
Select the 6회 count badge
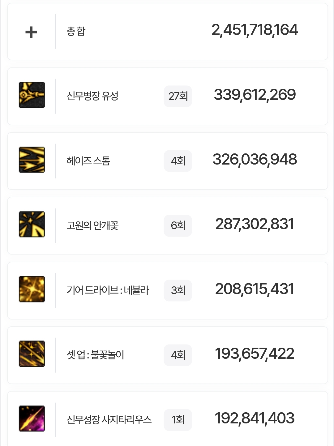click(x=178, y=225)
